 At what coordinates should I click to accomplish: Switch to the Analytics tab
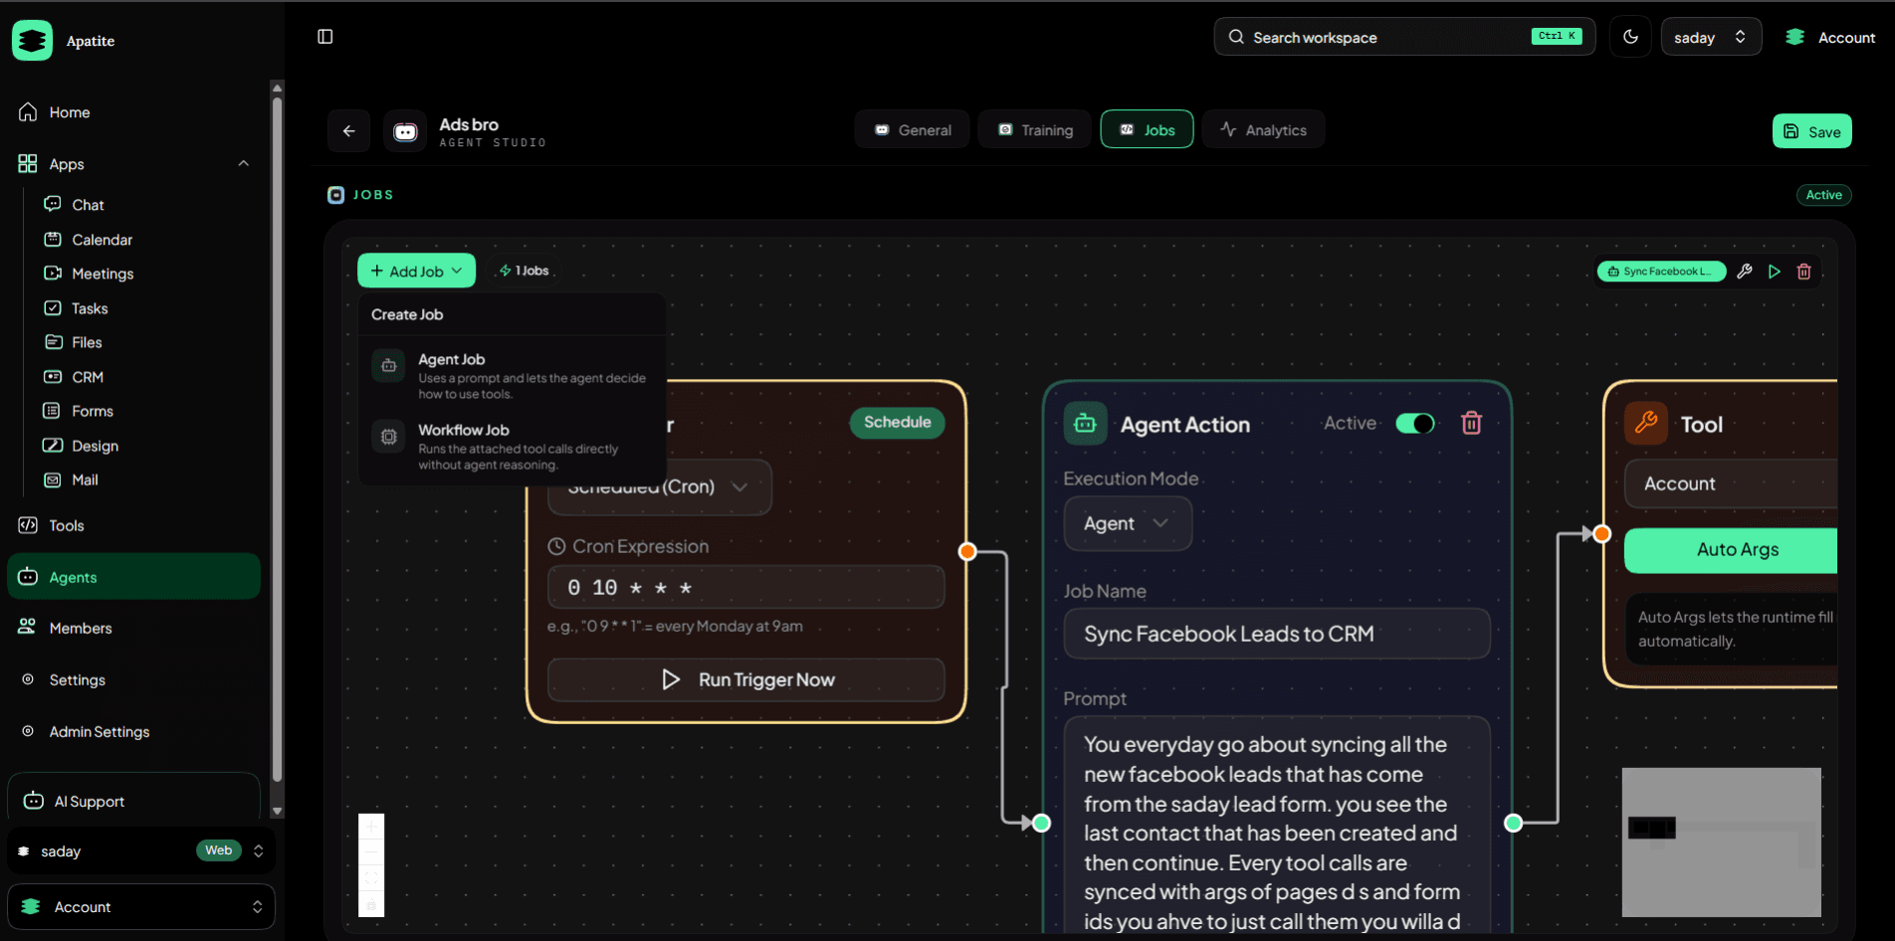[x=1263, y=129]
